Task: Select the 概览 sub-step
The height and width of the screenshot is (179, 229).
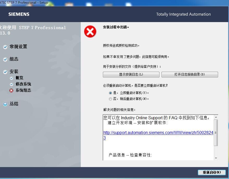Action: 20,78
